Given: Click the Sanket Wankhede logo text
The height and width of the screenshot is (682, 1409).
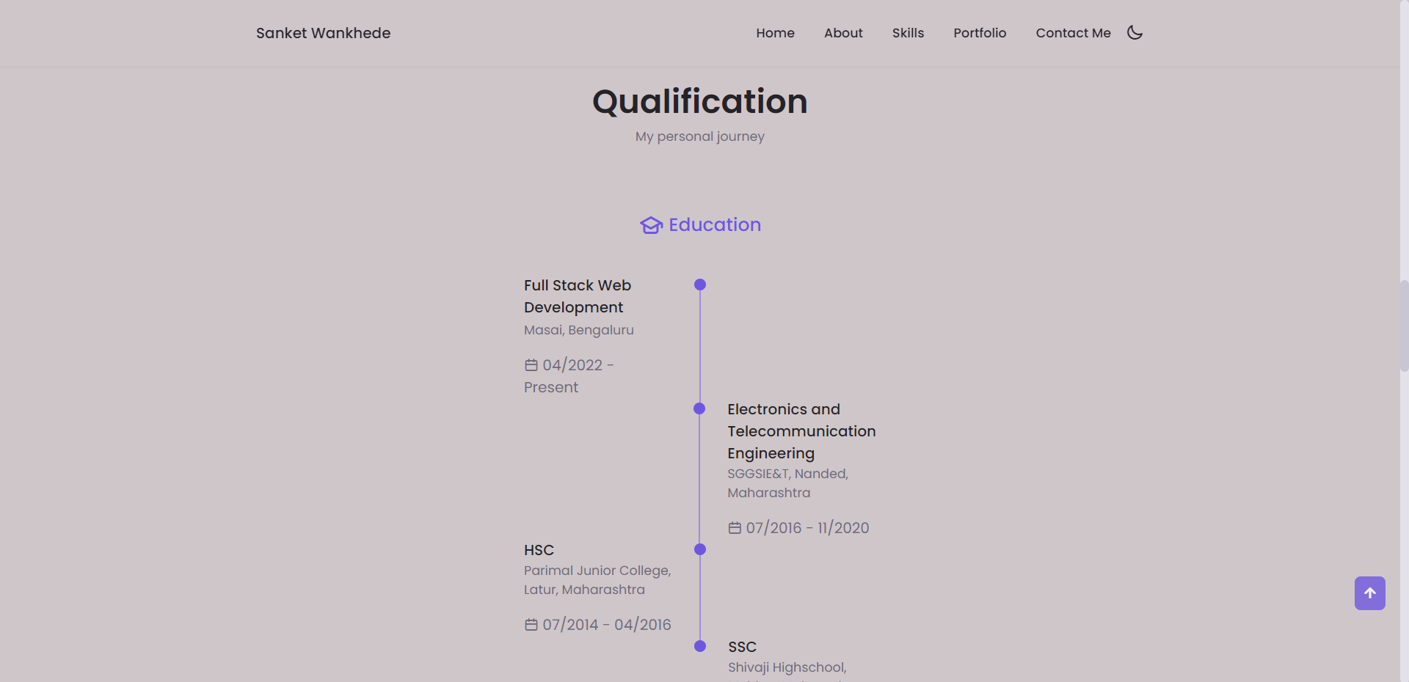Looking at the screenshot, I should [323, 33].
